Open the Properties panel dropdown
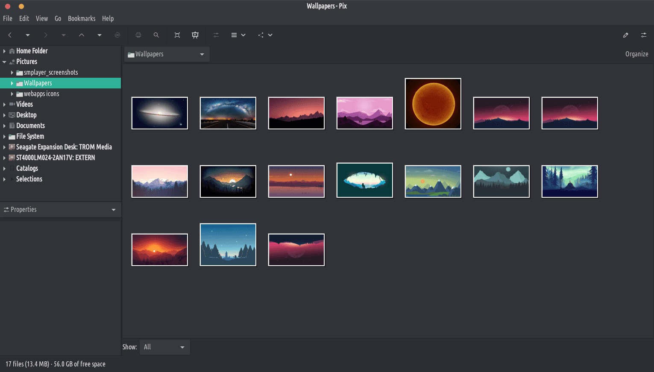The height and width of the screenshot is (372, 654). click(60, 210)
